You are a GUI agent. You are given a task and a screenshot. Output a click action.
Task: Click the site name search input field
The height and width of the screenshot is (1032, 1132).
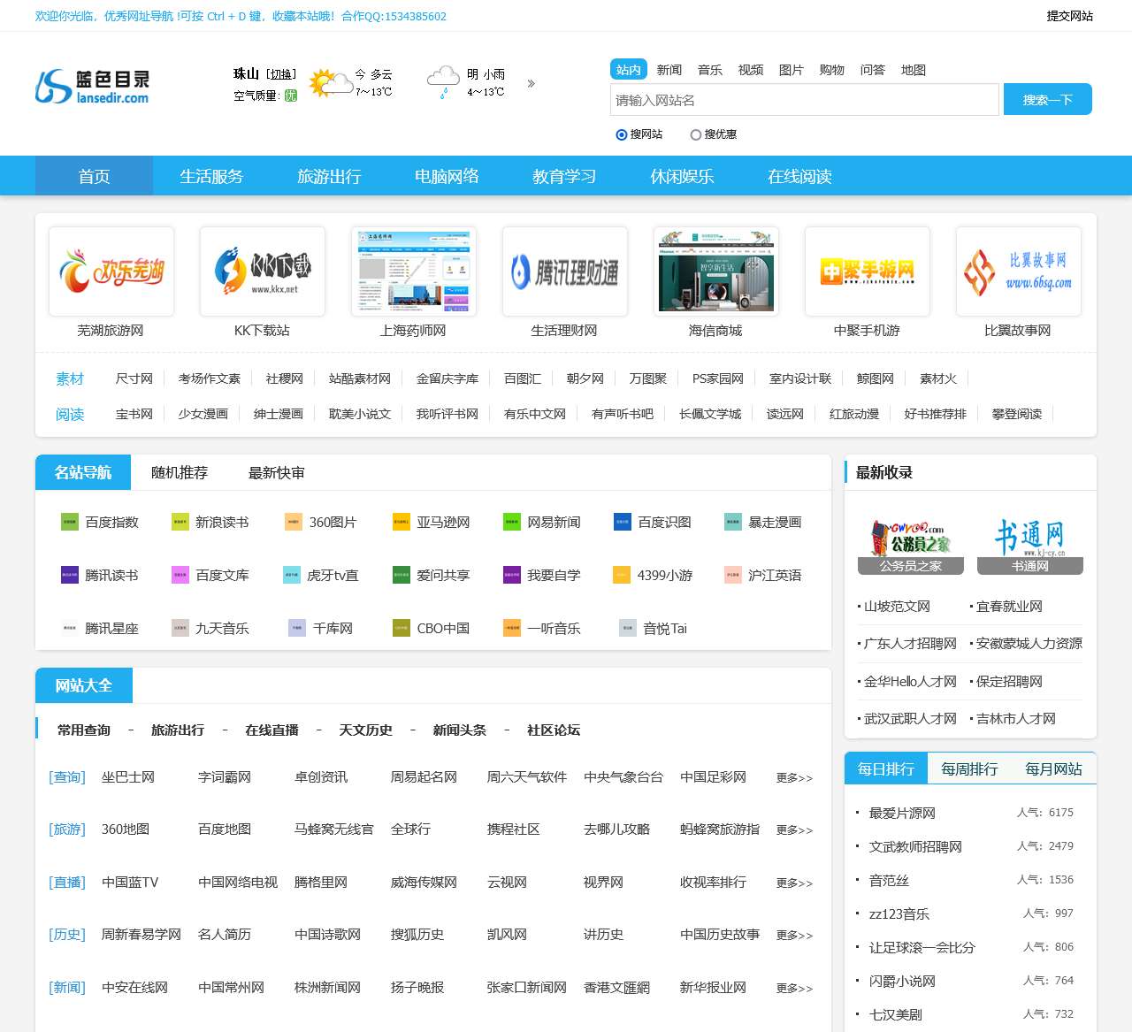[x=804, y=100]
